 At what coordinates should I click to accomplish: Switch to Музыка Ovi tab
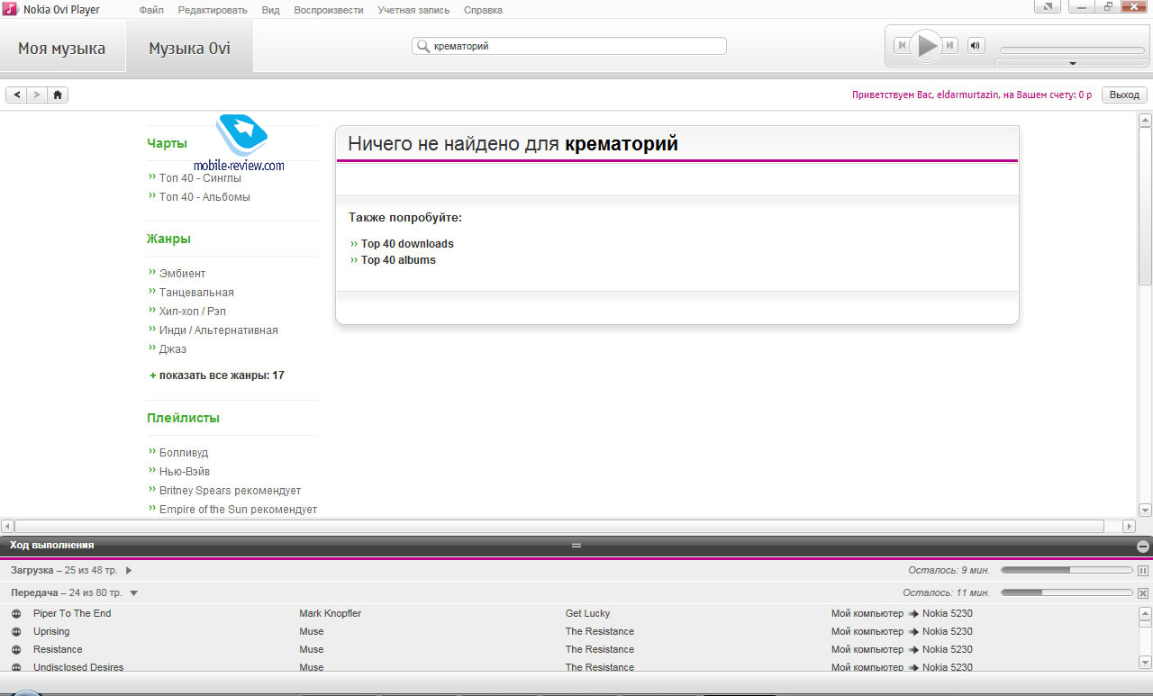(189, 48)
